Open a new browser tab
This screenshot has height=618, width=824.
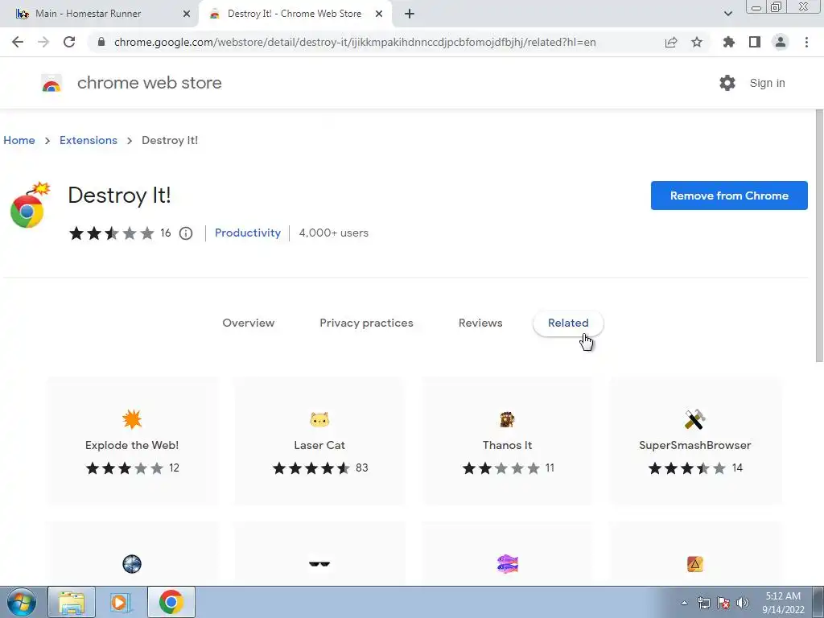410,14
